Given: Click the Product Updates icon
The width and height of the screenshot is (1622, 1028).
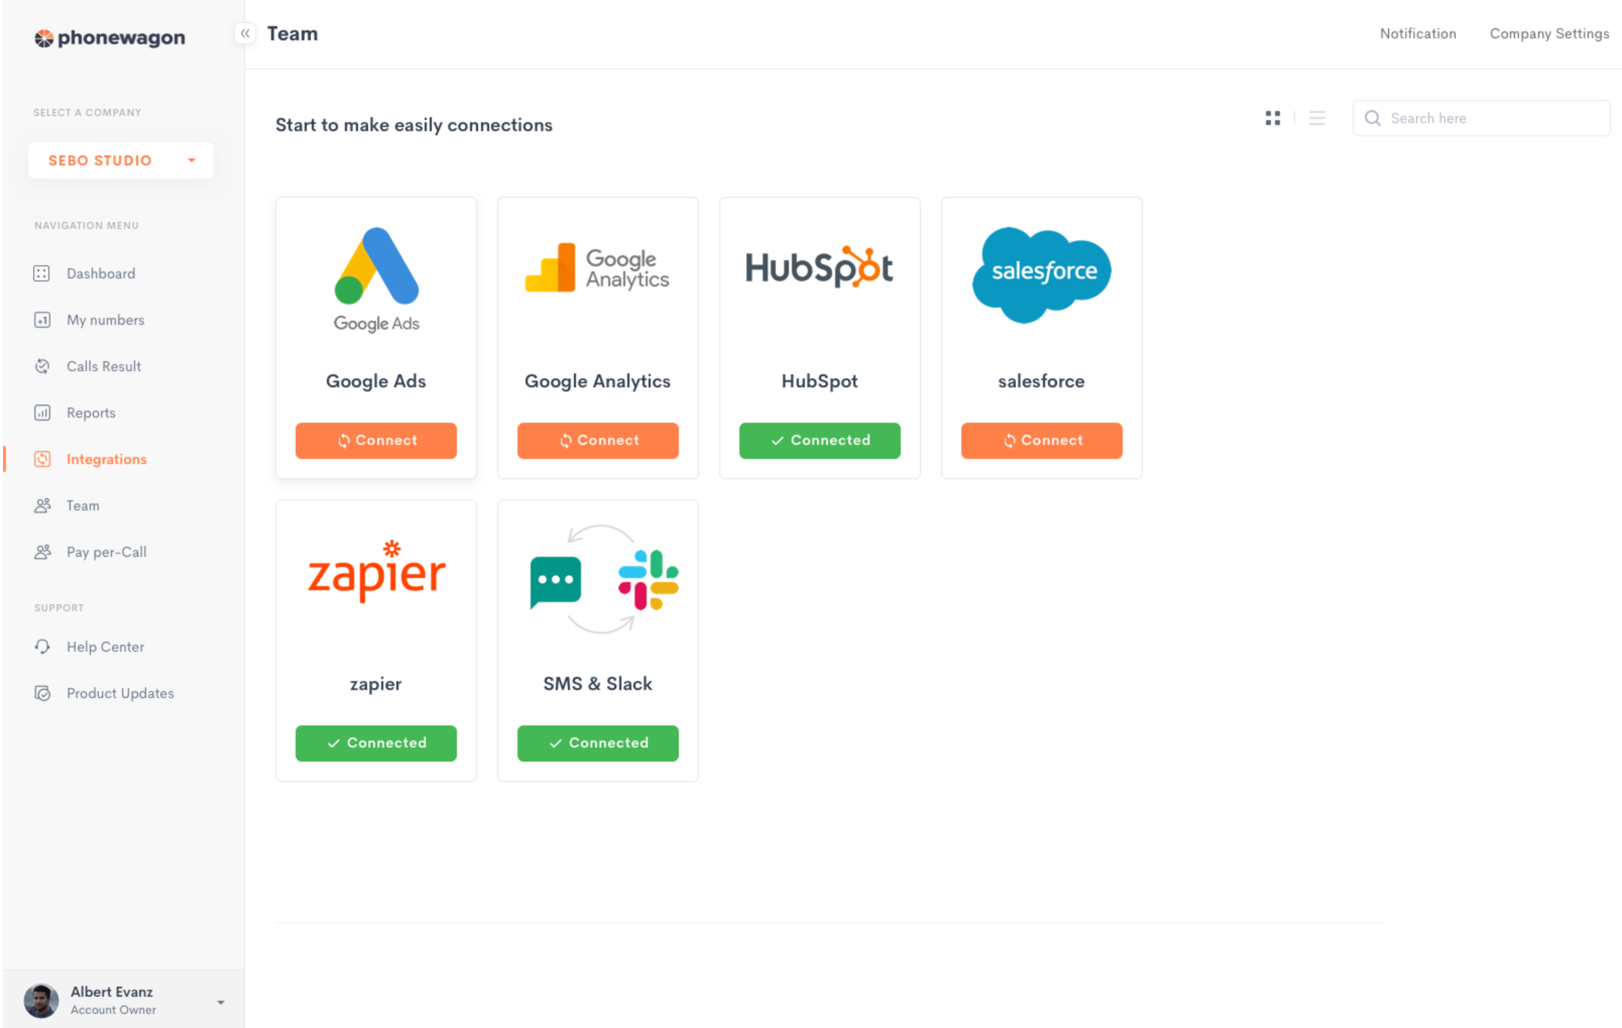Looking at the screenshot, I should (42, 693).
